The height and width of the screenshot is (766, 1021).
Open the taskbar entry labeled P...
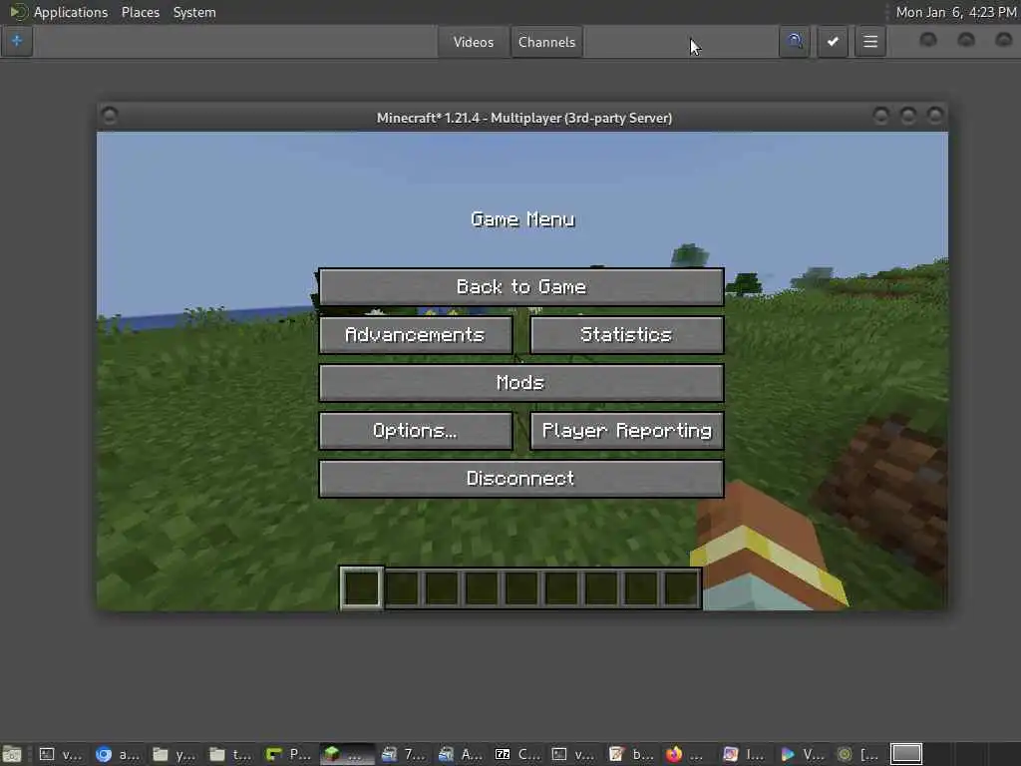288,754
